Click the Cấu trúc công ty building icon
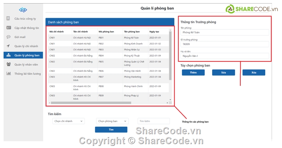 9,18
